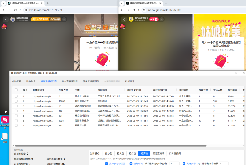This screenshot has height=165, width=246.
Task: Click 加会员 button in left live room
Action: (55, 19)
